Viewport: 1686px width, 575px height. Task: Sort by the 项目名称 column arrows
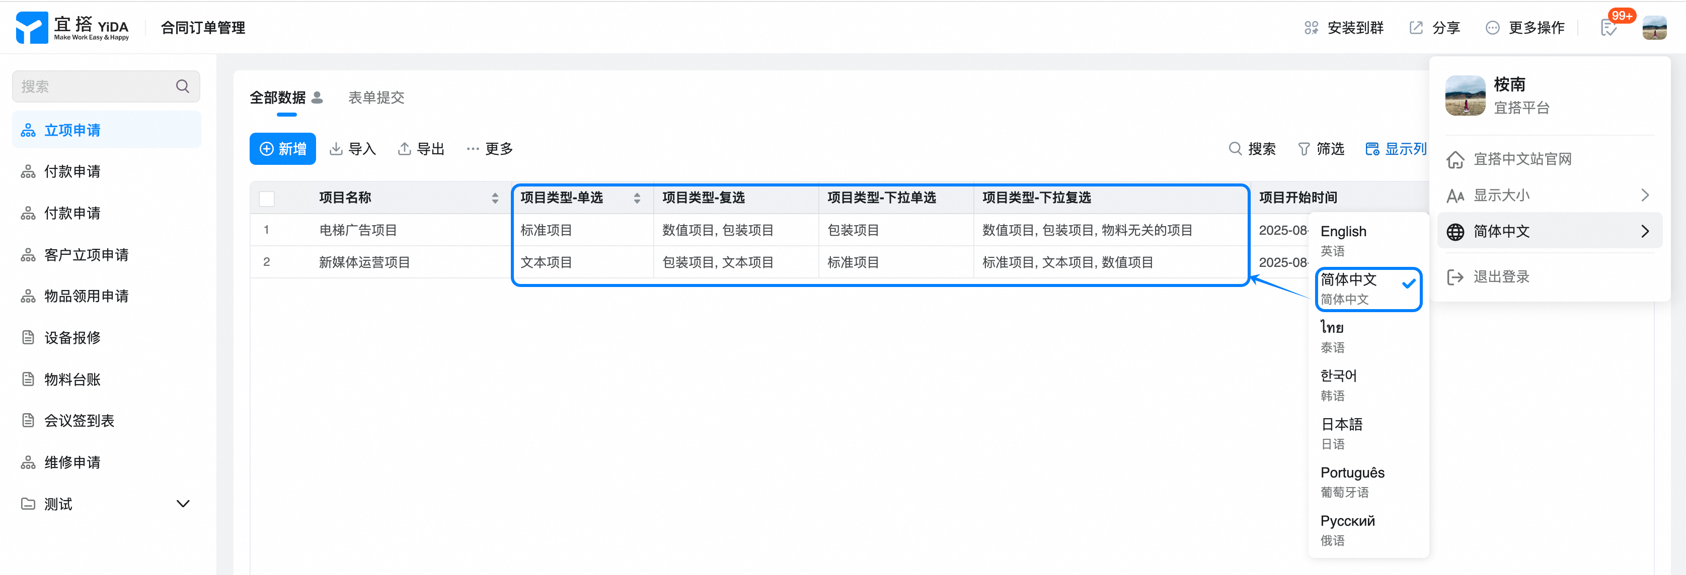(495, 198)
